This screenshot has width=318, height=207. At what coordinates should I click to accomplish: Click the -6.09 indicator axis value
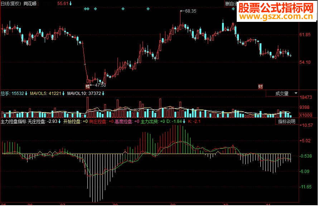click(x=304, y=172)
